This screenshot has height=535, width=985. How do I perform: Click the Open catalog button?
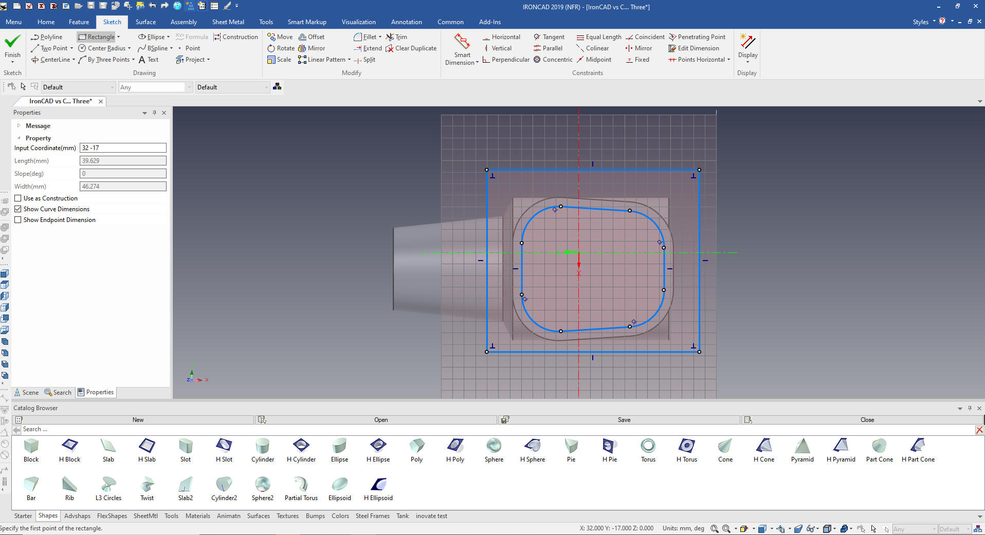pos(380,420)
